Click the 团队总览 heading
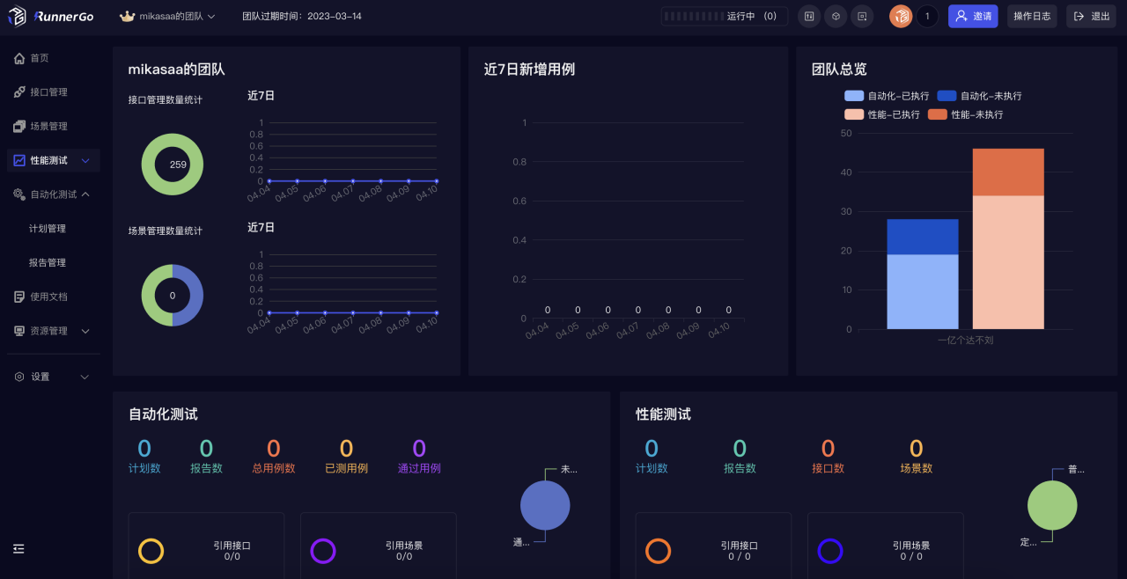This screenshot has width=1127, height=579. [839, 70]
